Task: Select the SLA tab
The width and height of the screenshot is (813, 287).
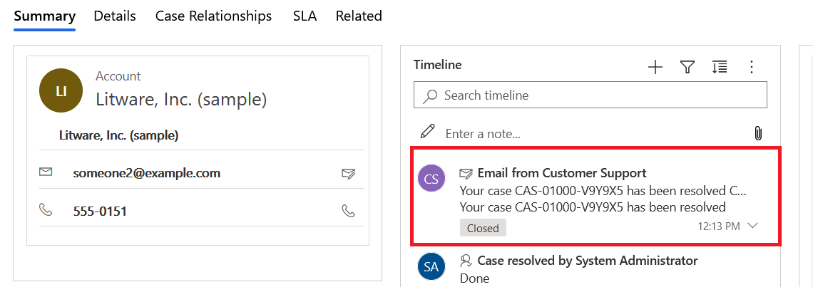Action: coord(305,16)
